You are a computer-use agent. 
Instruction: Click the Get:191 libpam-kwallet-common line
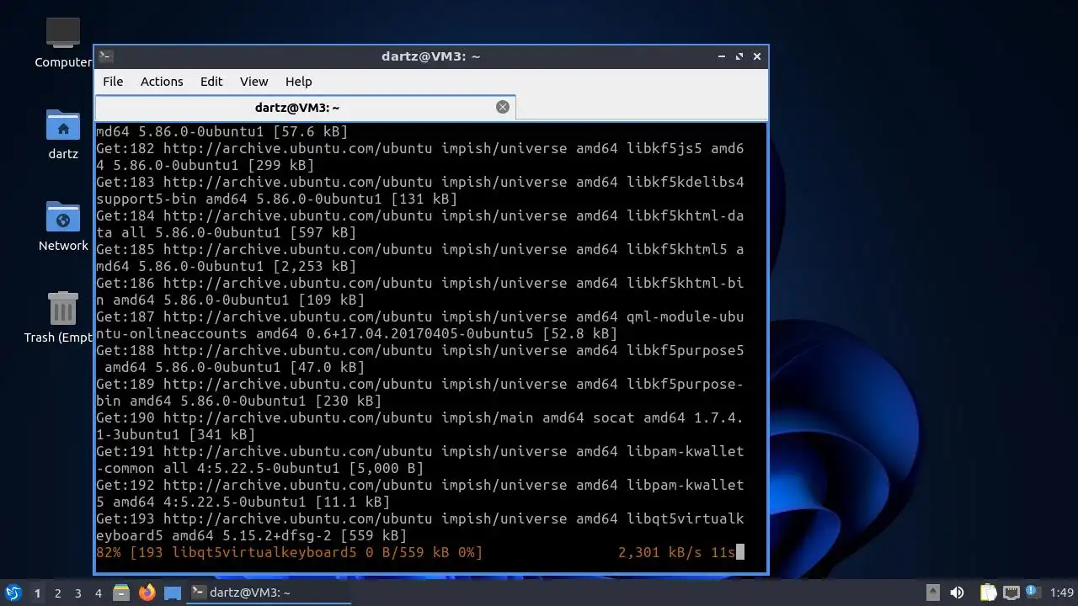(419, 460)
